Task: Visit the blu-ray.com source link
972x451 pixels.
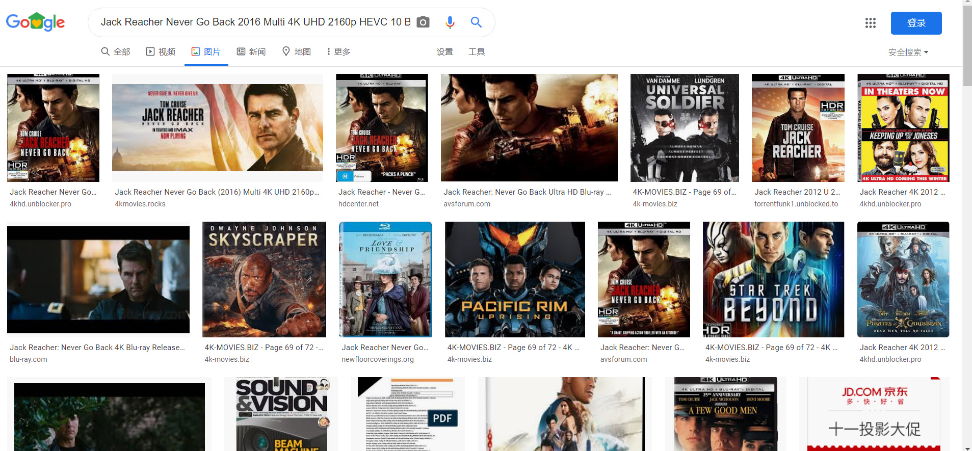Action: tap(29, 359)
